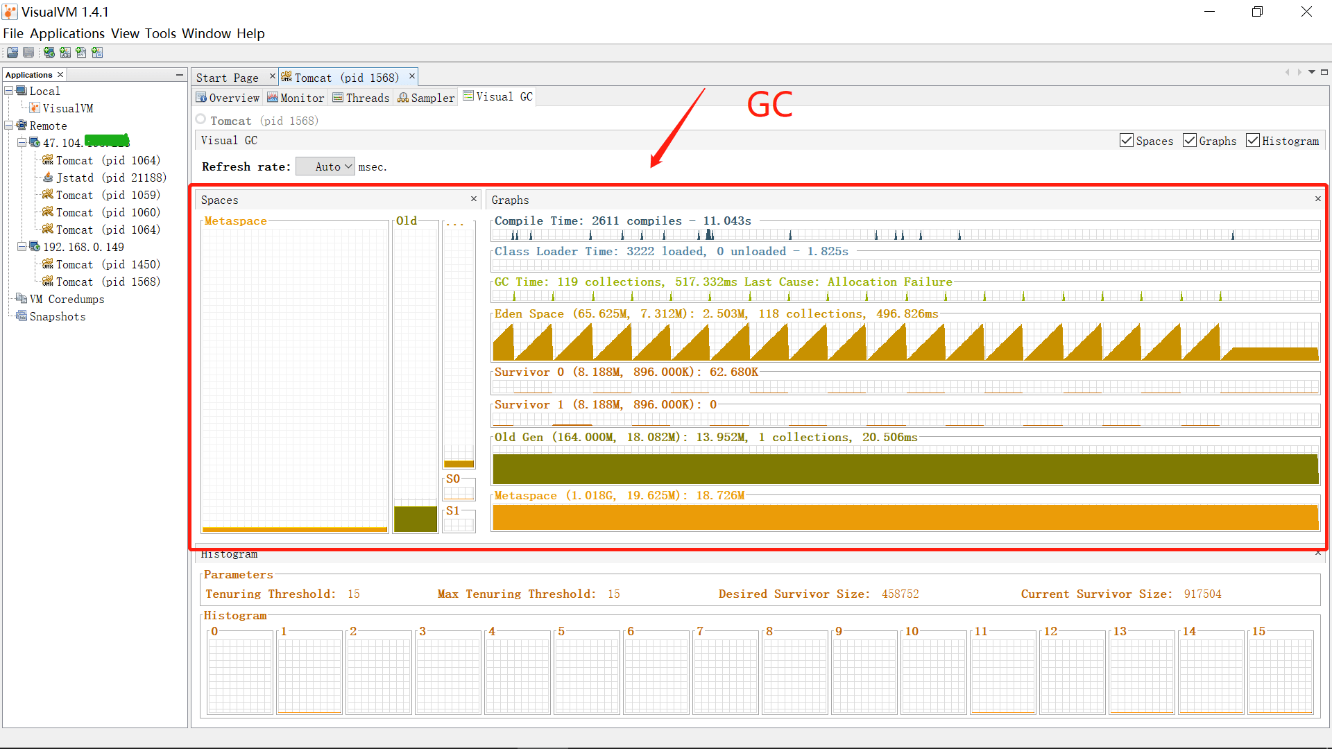Viewport: 1332px width, 749px height.
Task: Switch to the Monitor view
Action: [296, 97]
